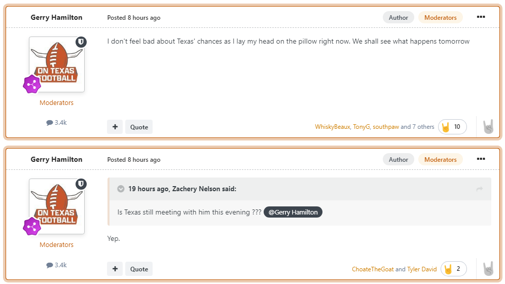Quote the 'Yep.' reply post
Screen dimensions: 505x284
(139, 269)
